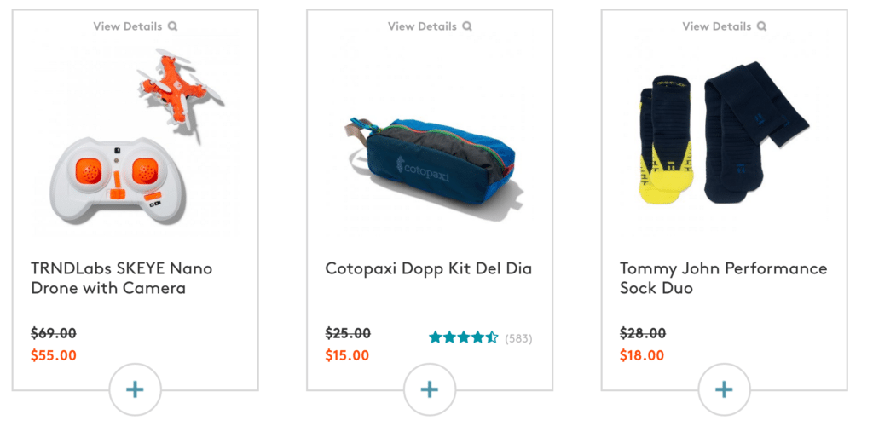
Task: Click the magnifier icon above the Cotopaxi bag
Action: pyautogui.click(x=467, y=26)
